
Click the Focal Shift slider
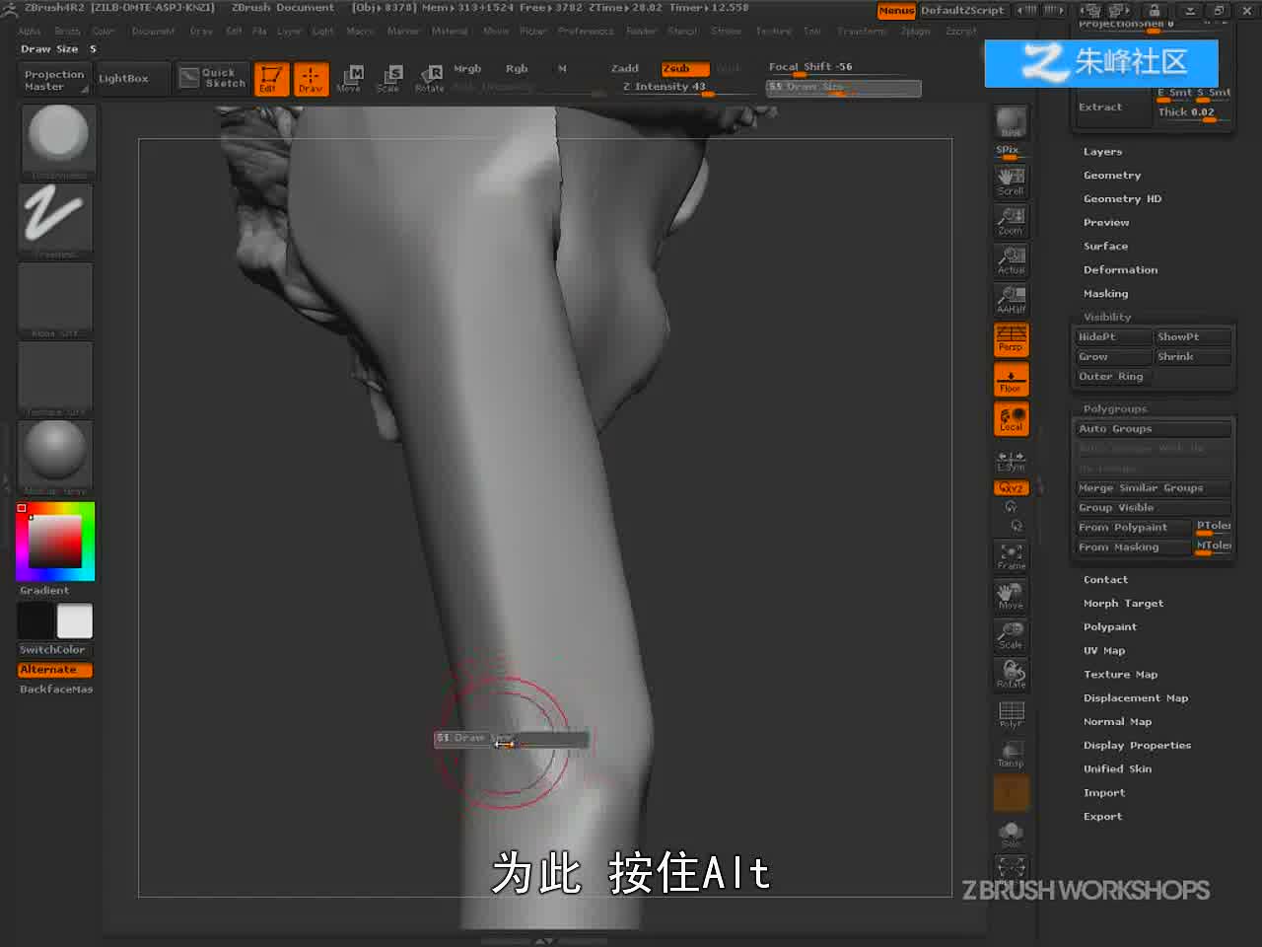pyautogui.click(x=844, y=68)
